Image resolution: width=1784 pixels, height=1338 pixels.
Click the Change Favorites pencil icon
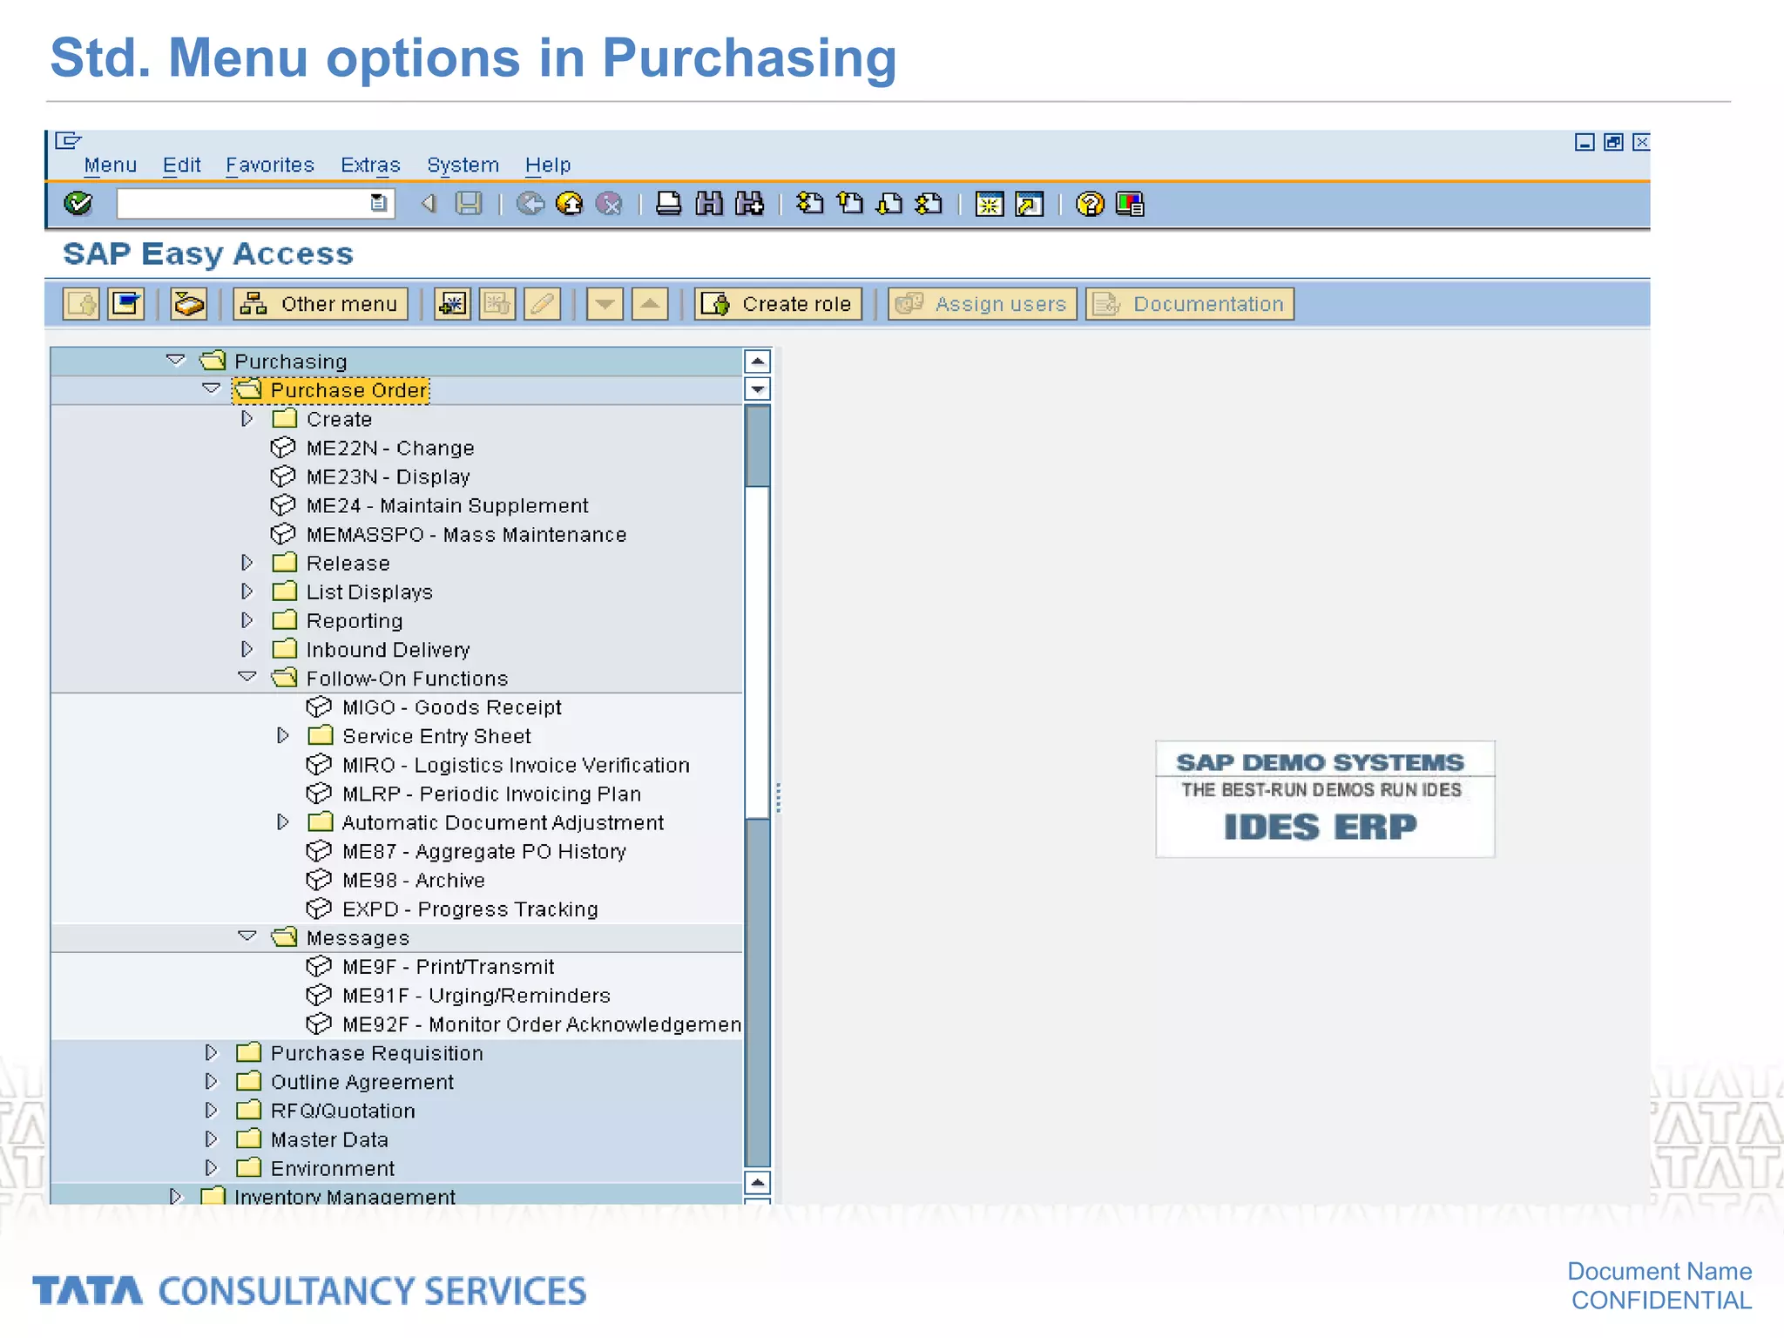[542, 304]
